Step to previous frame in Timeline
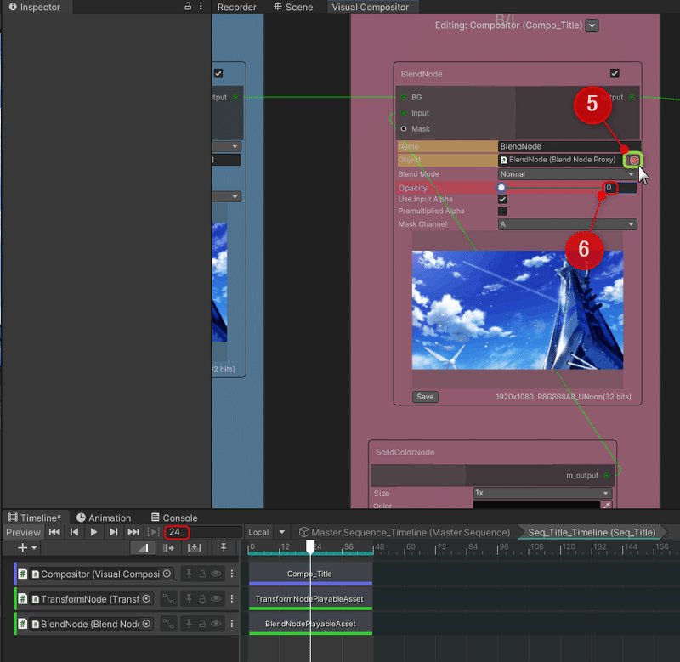 tap(74, 532)
